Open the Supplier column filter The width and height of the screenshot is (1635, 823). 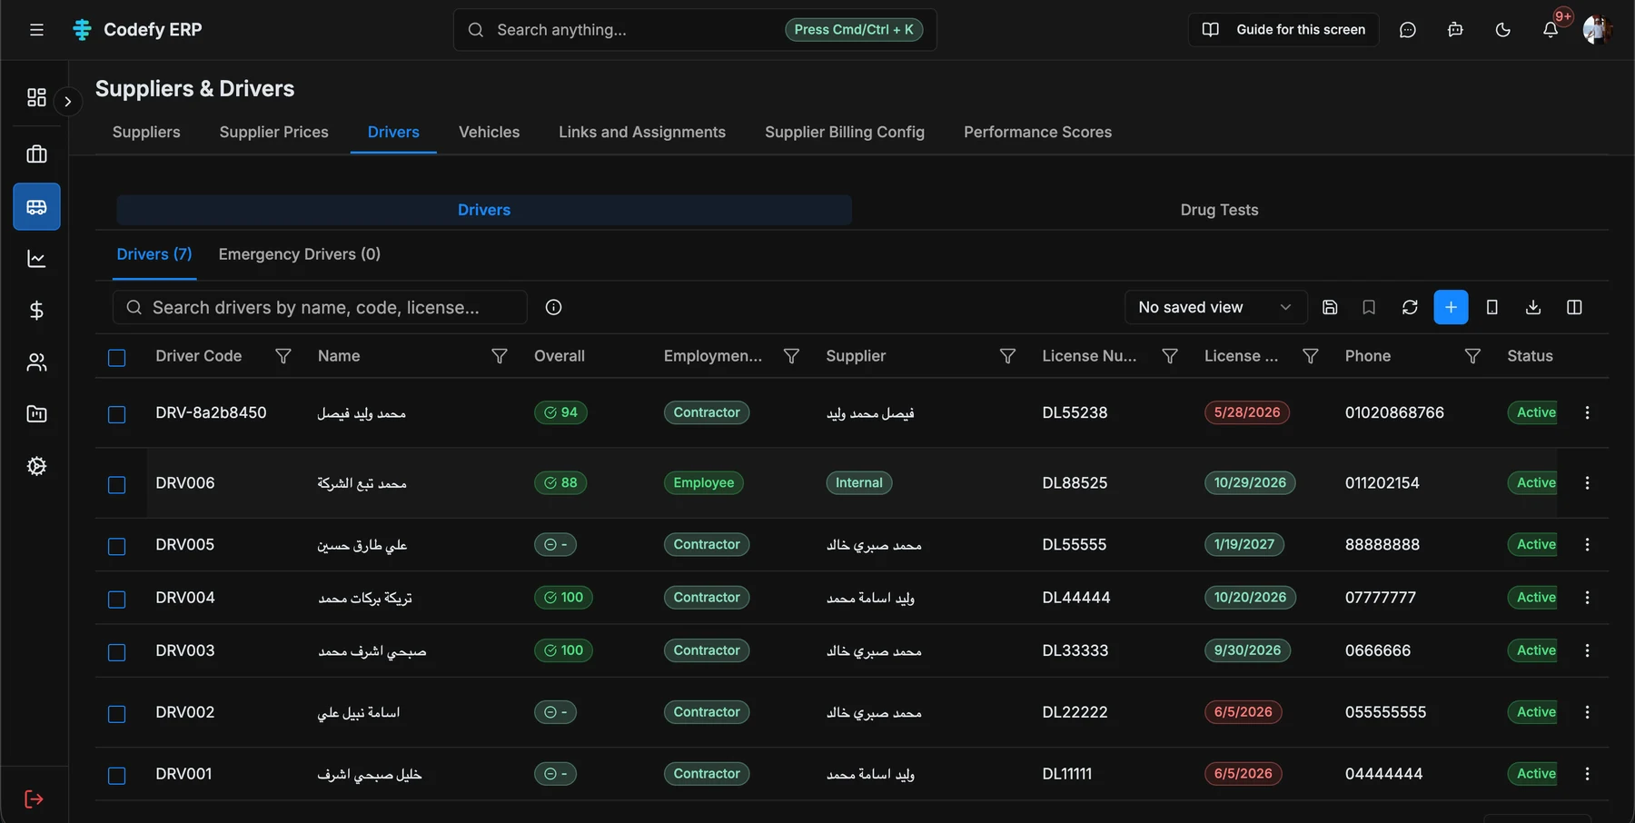tap(1007, 356)
